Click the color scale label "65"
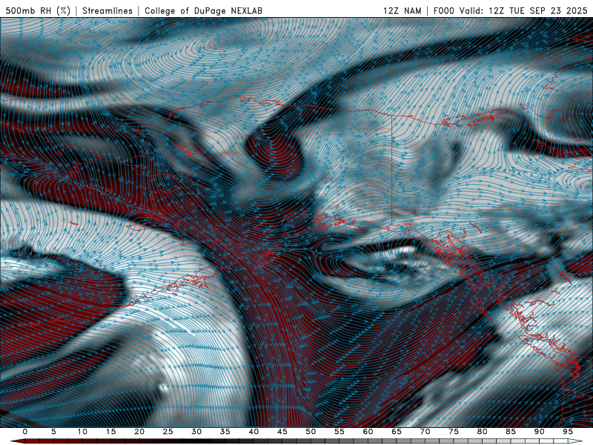This screenshot has width=593, height=445. [397, 432]
